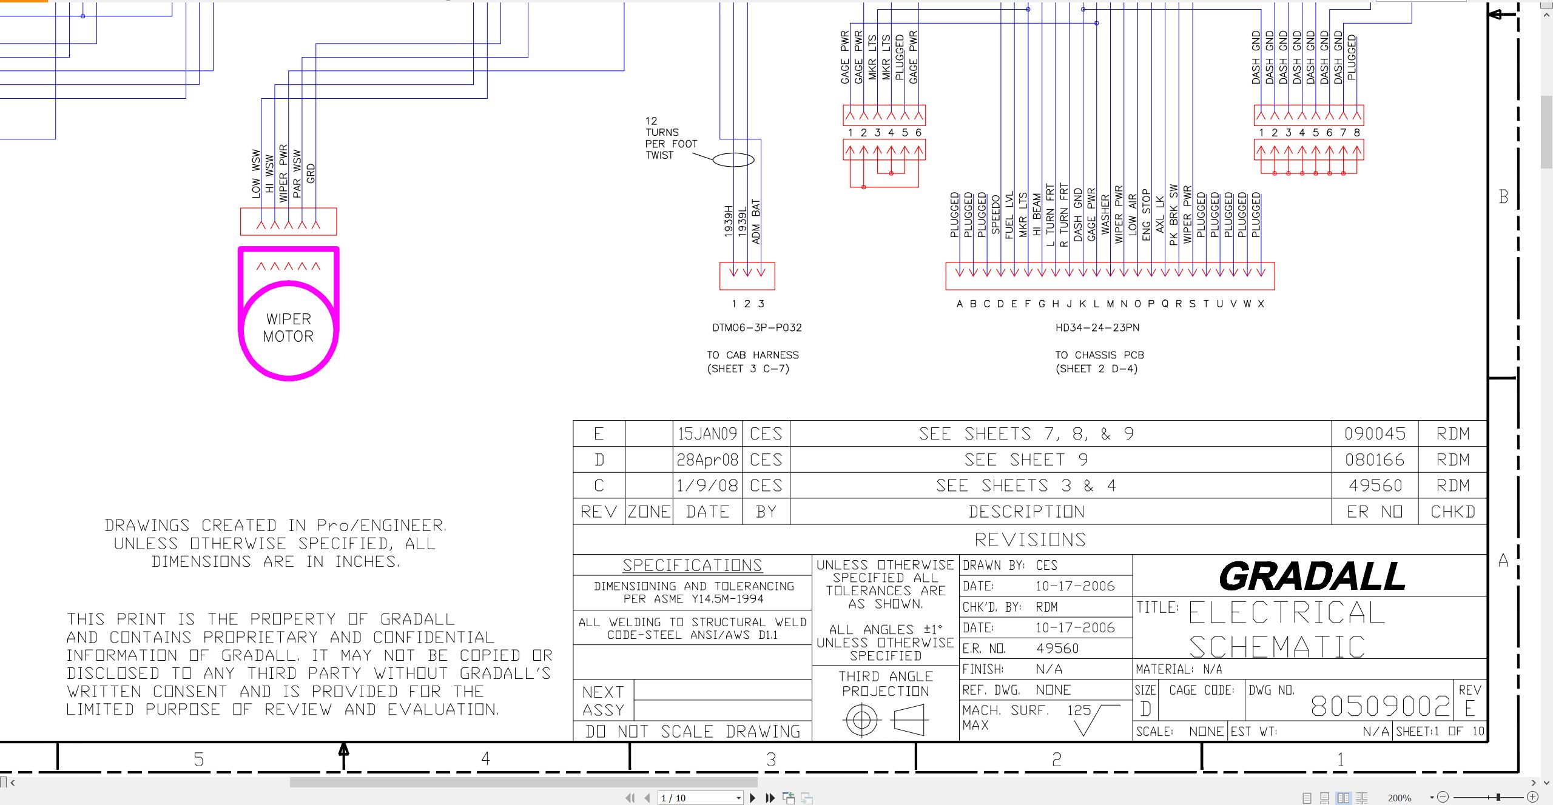Click the greyed next view navigation icon

point(807,798)
